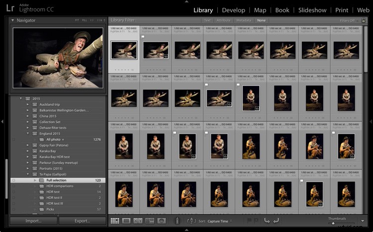This screenshot has height=232, width=373.
Task: Switch to Loupe view in the toolbar
Action: (126, 221)
